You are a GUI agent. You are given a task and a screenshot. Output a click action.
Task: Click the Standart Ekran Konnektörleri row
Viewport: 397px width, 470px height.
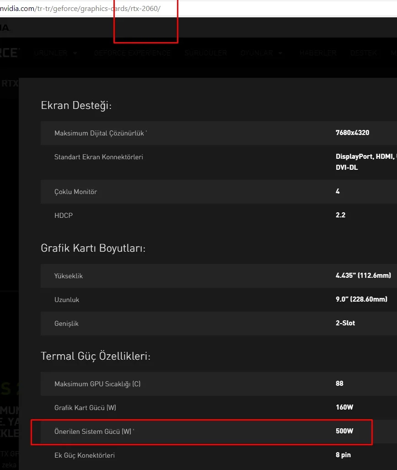click(x=99, y=157)
